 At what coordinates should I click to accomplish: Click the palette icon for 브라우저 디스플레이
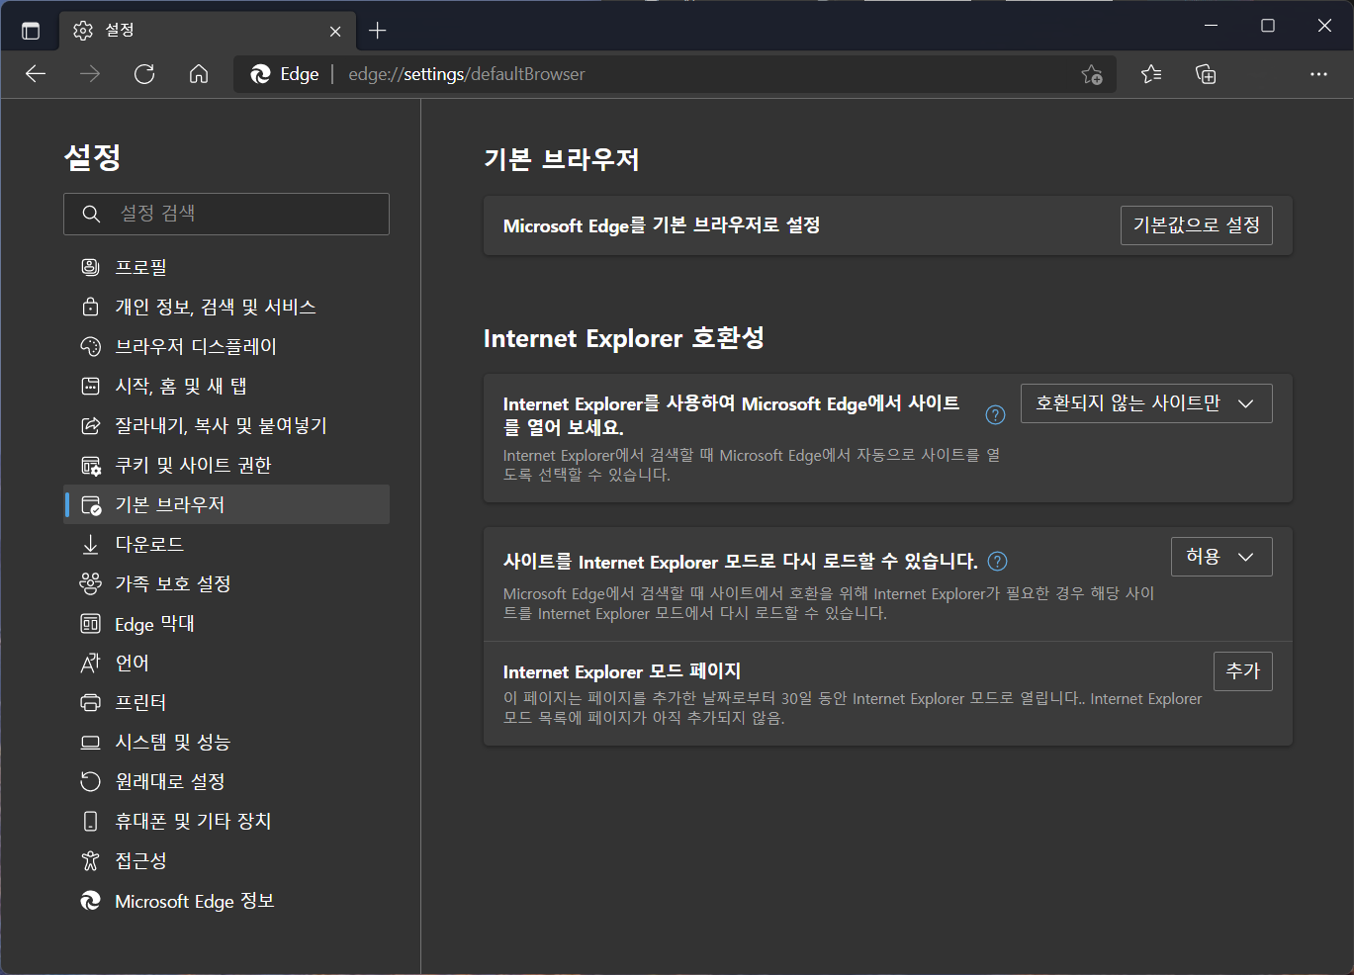90,346
